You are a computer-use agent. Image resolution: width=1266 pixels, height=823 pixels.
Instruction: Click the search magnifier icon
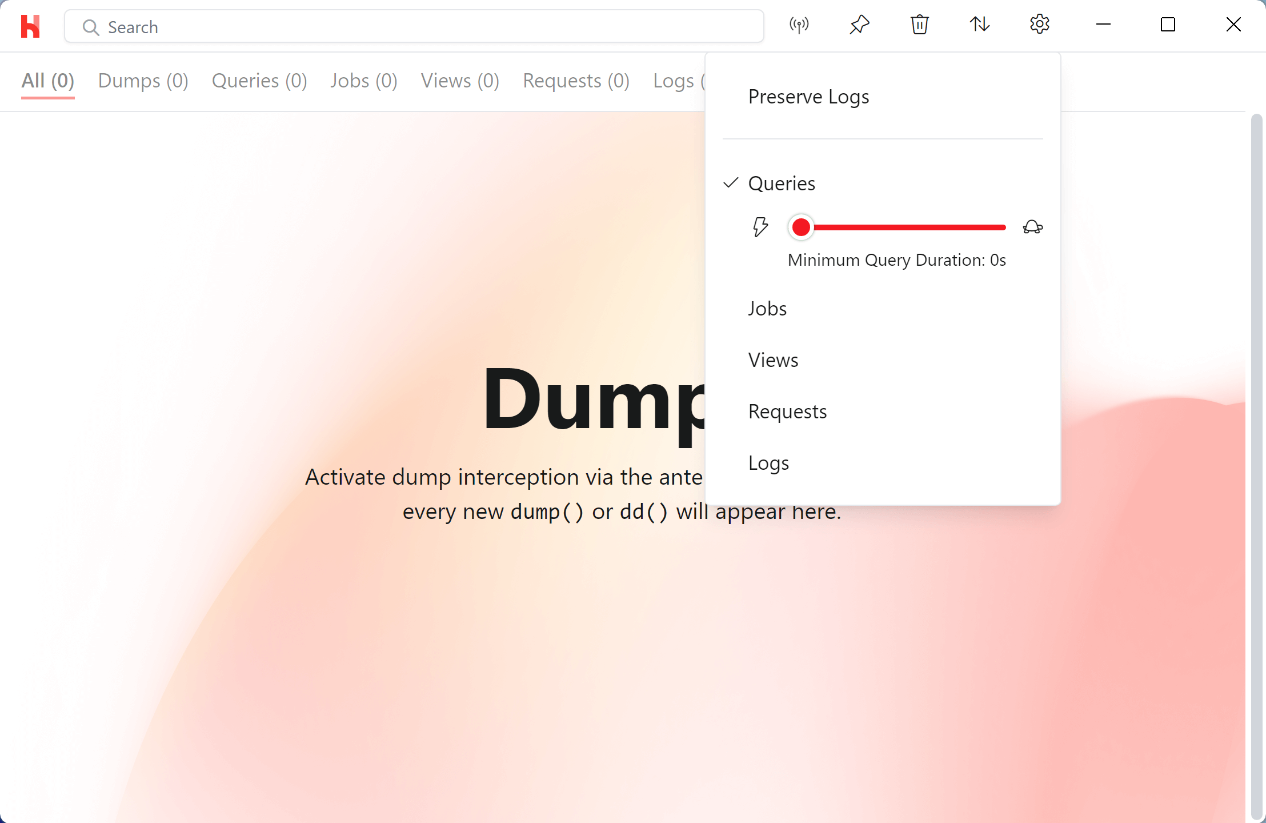pyautogui.click(x=90, y=27)
